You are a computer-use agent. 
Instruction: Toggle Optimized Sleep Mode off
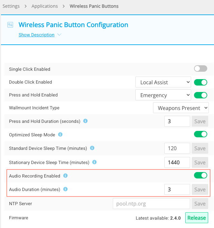point(200,134)
